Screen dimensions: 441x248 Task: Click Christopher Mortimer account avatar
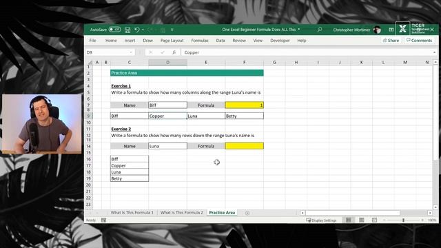[x=377, y=30]
